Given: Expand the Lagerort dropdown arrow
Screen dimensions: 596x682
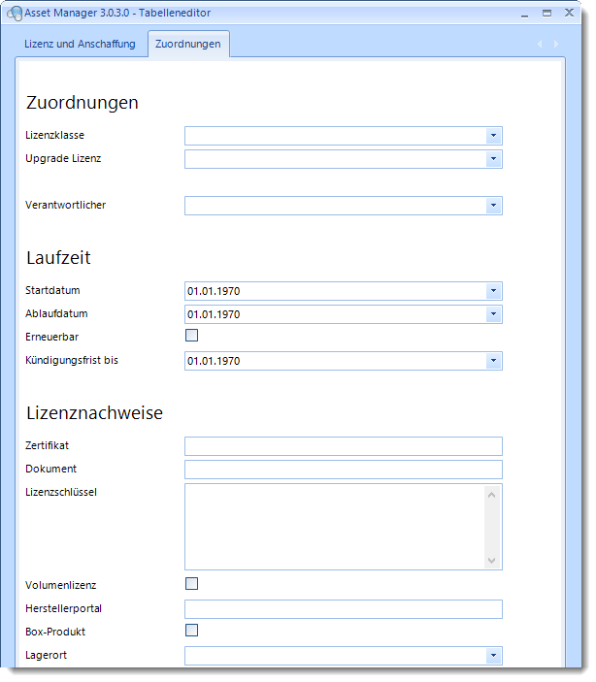Looking at the screenshot, I should tap(493, 656).
